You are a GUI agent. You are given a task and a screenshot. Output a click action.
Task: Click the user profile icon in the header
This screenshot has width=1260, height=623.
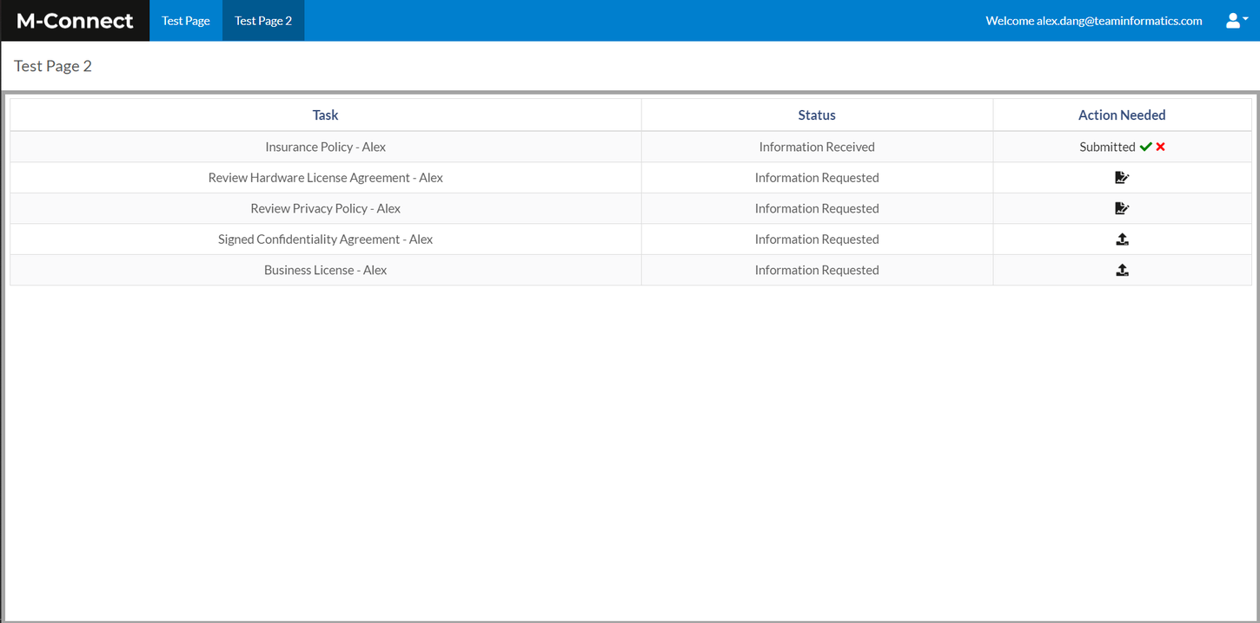point(1231,20)
